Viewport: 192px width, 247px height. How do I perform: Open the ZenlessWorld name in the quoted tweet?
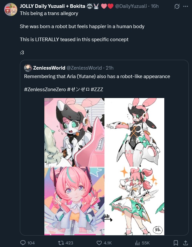coord(49,68)
